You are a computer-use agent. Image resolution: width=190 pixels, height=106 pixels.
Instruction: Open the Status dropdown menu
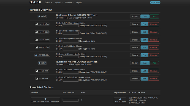click(48, 2)
